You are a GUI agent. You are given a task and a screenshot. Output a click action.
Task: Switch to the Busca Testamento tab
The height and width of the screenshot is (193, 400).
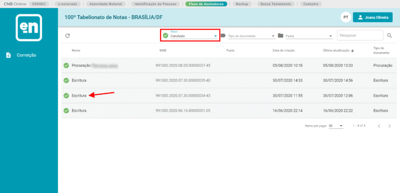point(275,4)
